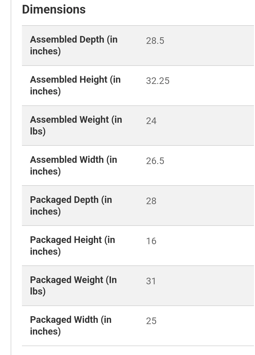
Task: Click the packaged width value 25
Action: coord(151,321)
